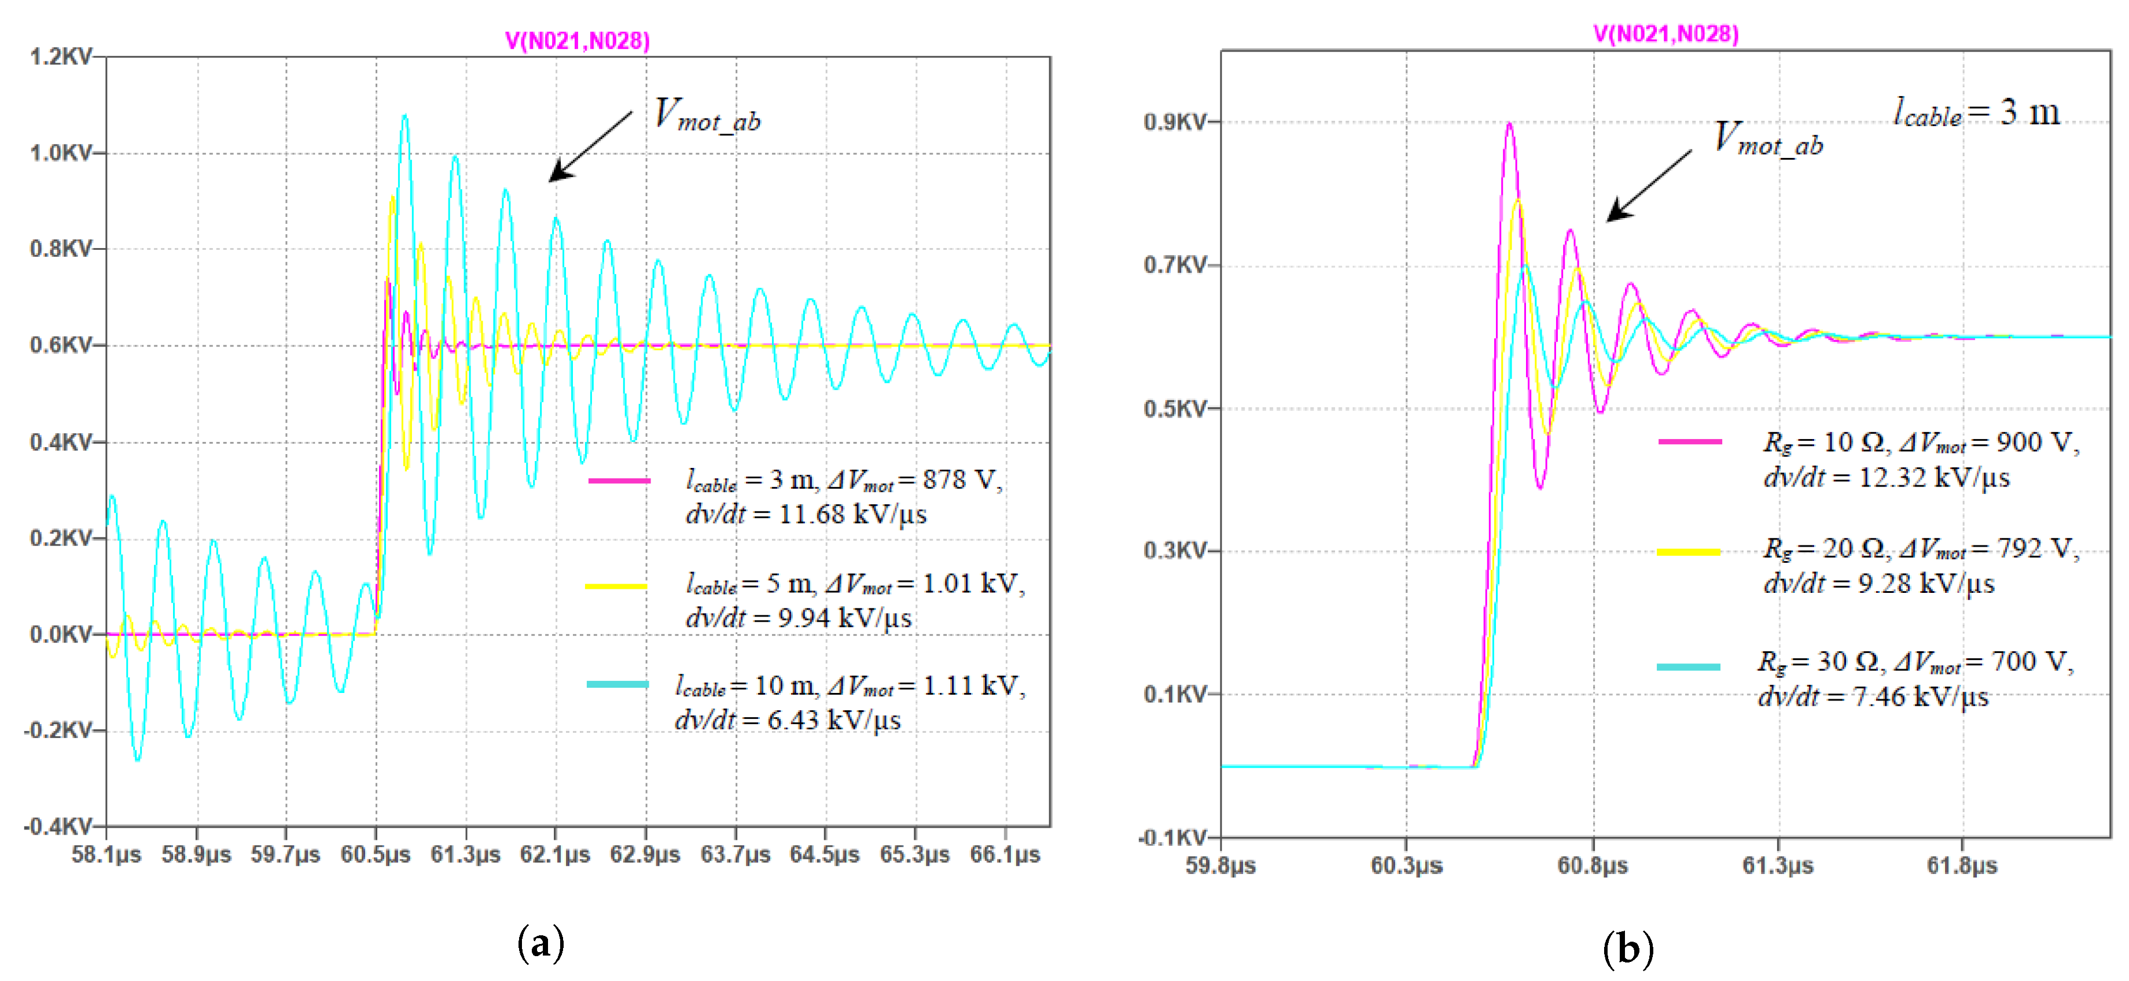Image resolution: width=2129 pixels, height=981 pixels.
Task: Click the 65.3µs x-axis label
Action: coord(914,855)
